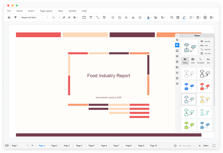This screenshot has height=153, width=223.
Task: Open the Fill style sidebar icon
Action: [x=177, y=40]
